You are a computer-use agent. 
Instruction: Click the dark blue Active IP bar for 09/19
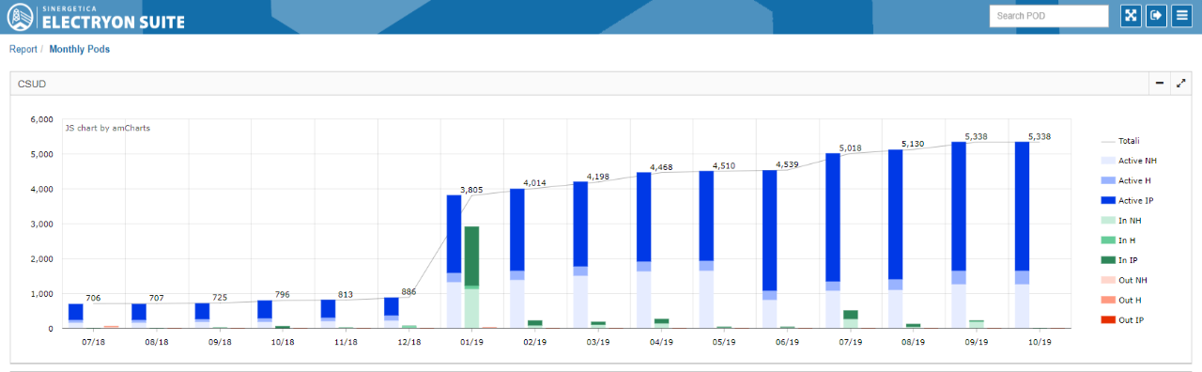point(959,207)
